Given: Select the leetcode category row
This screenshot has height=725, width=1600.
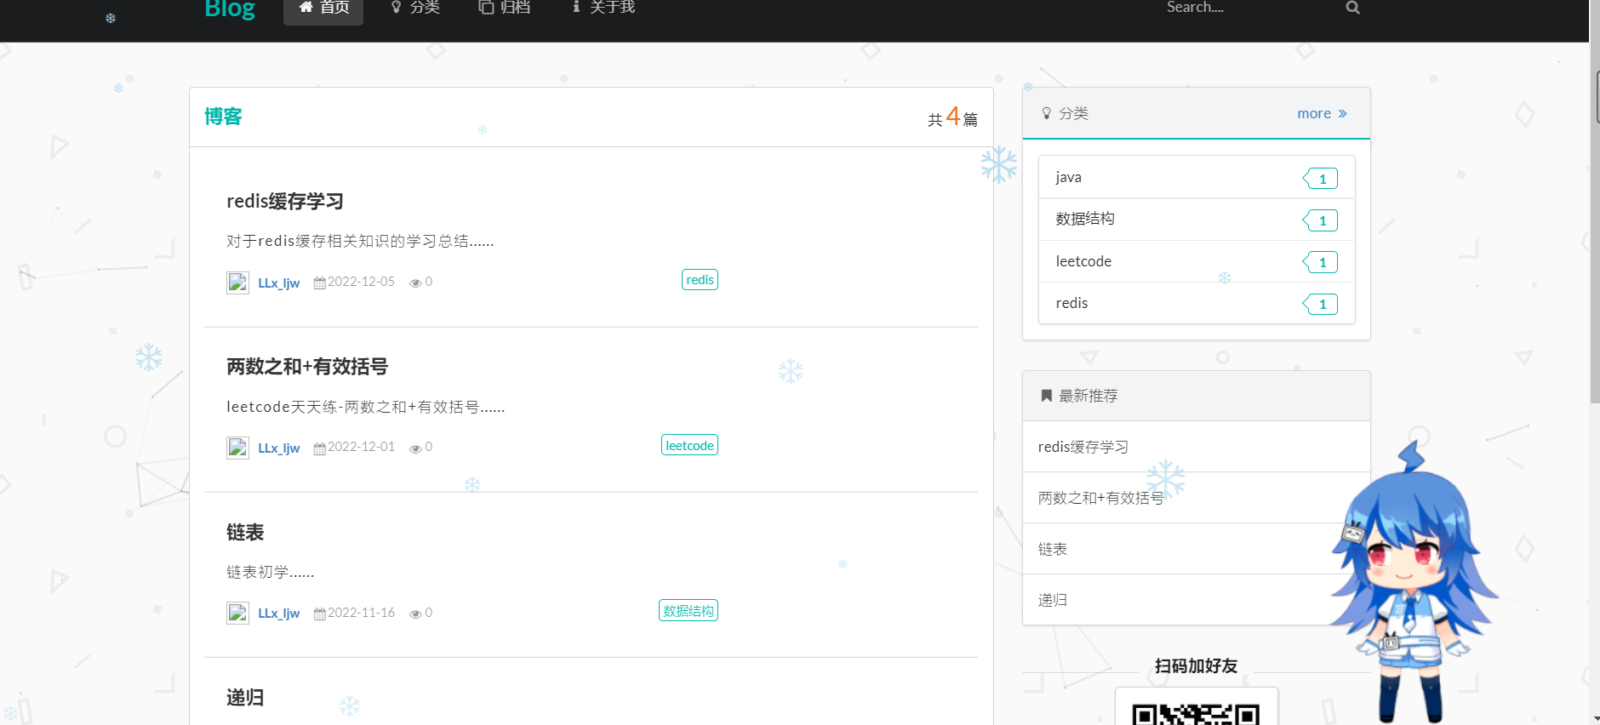Looking at the screenshot, I should 1197,261.
